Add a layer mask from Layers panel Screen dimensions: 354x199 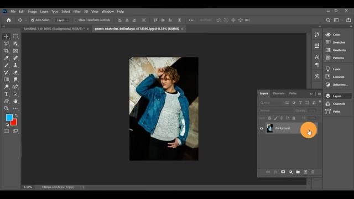(283, 172)
